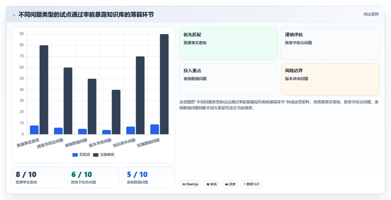Click the diamond icon in 数据卡片 tag
This screenshot has width=391, height=200.
[x=245, y=184]
